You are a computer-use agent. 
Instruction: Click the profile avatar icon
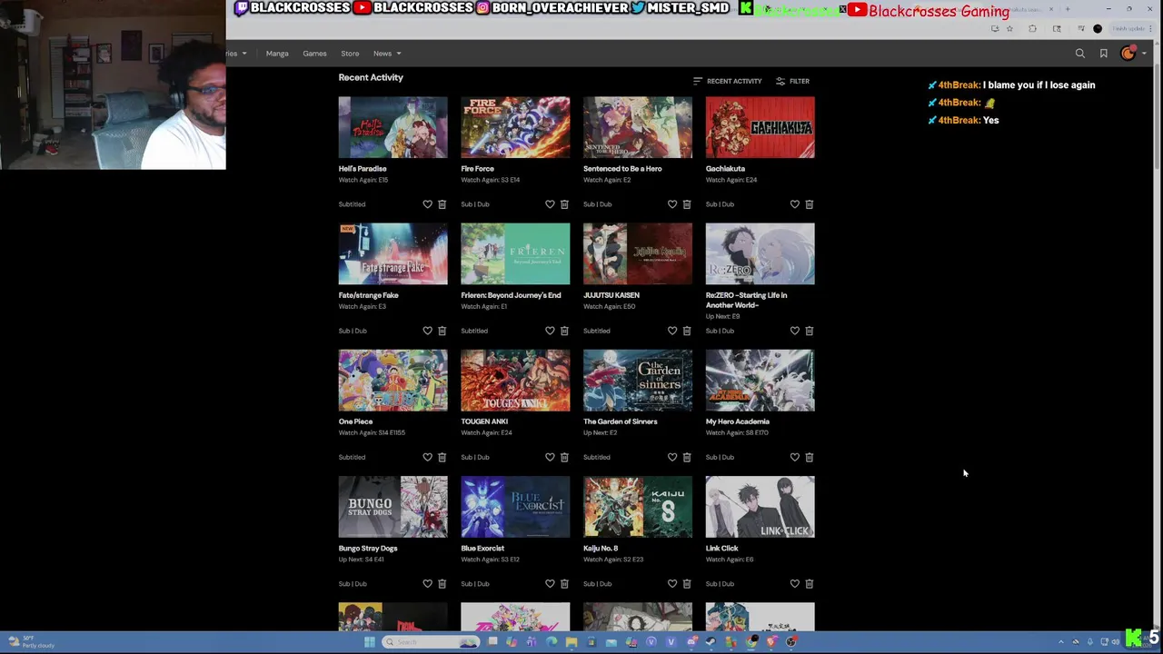1128,53
